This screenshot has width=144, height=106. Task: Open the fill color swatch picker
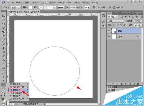(x=31, y=7)
